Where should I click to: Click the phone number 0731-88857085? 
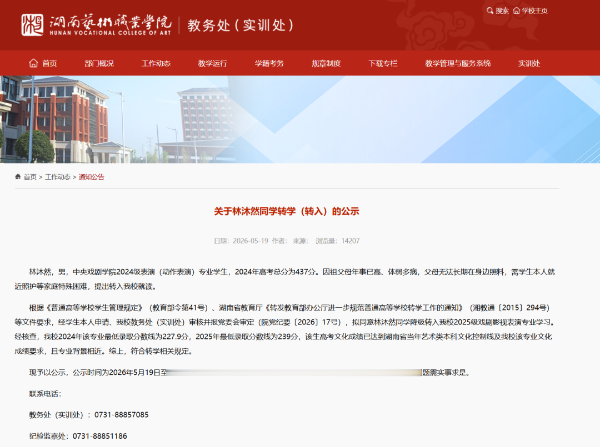coord(121,415)
